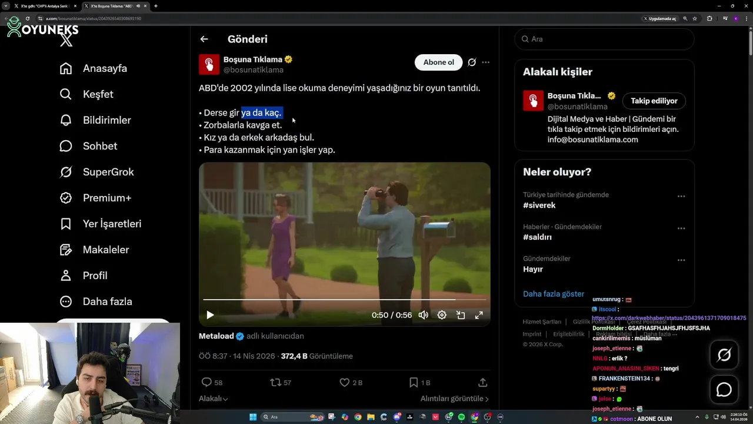The image size is (753, 424).
Task: Click the share icon under the post
Action: [x=483, y=383]
